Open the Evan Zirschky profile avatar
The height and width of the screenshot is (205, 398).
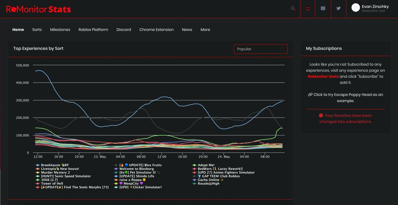pyautogui.click(x=356, y=8)
